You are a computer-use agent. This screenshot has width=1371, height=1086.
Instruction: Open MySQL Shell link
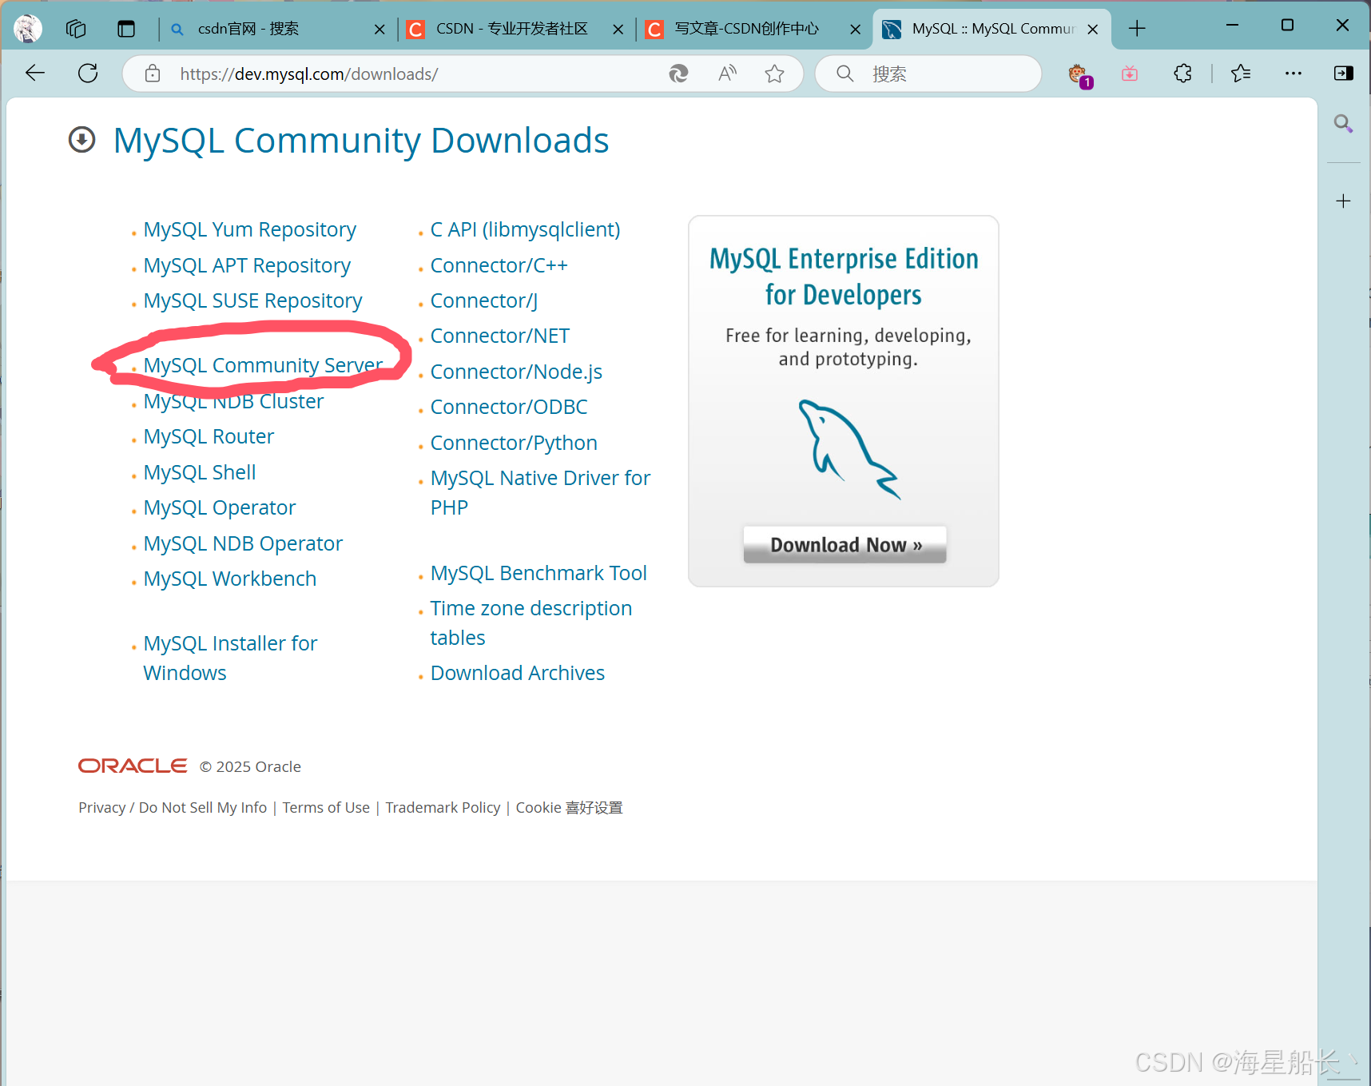pyautogui.click(x=200, y=472)
